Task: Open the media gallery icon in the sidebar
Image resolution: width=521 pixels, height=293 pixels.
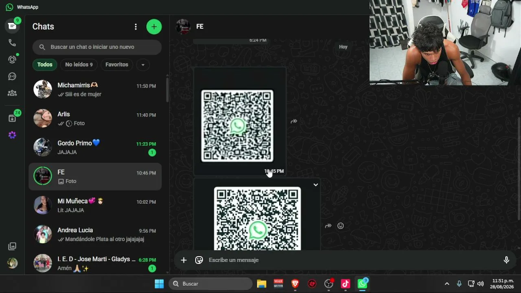Action: click(12, 246)
